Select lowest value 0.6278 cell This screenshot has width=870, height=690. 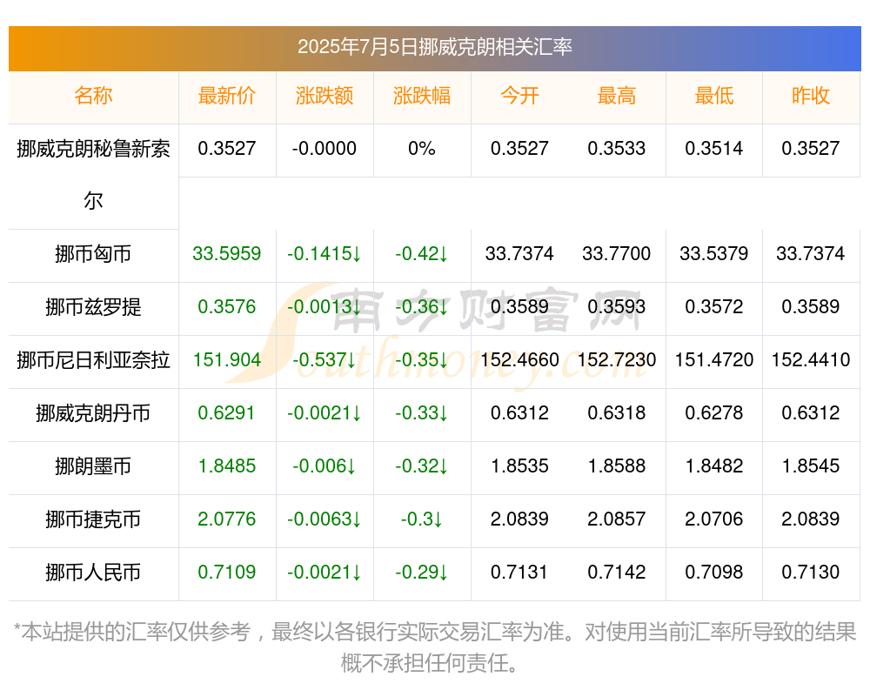(714, 413)
